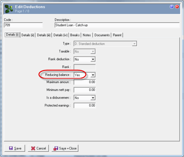This screenshot has height=157, width=184.
Task: Select the Notes tab
Action: [87, 35]
